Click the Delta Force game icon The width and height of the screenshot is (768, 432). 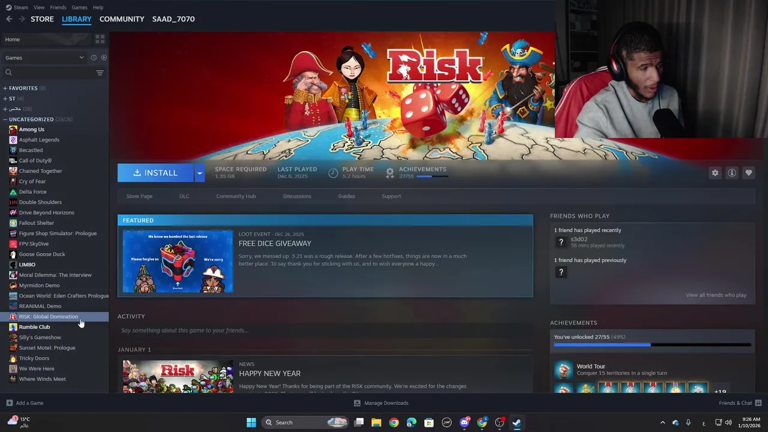(13, 192)
